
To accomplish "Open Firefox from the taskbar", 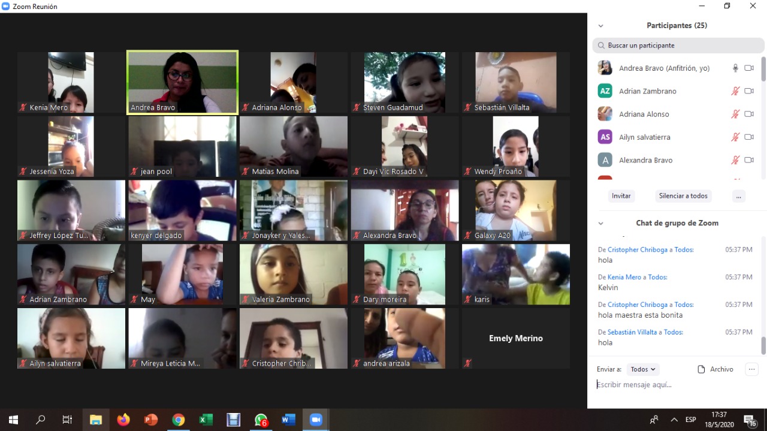I will (123, 420).
